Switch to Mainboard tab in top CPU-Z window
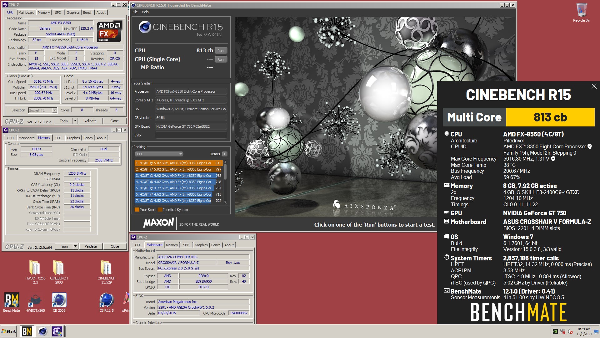The width and height of the screenshot is (600, 338). (26, 13)
